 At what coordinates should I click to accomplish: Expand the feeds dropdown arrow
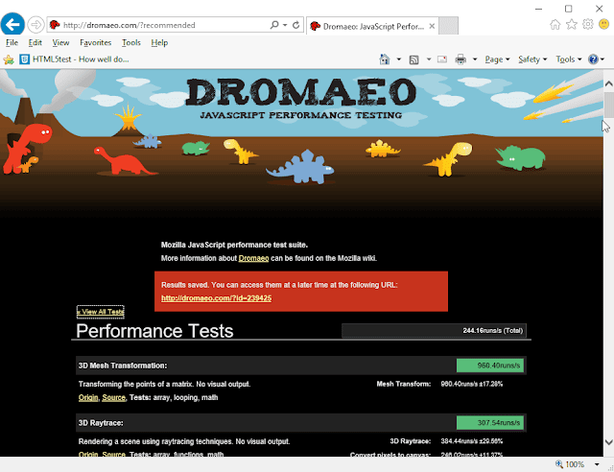pos(429,59)
